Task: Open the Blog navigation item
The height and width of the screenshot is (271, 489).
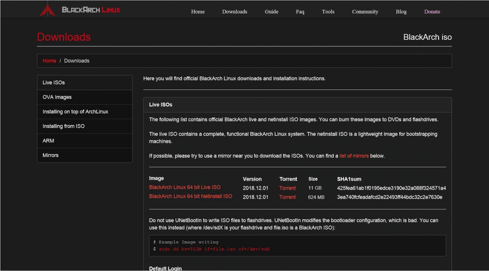Action: [x=401, y=11]
